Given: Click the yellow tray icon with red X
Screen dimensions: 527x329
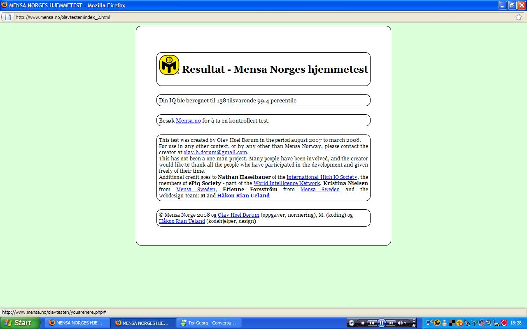Looking at the screenshot, I should click(x=459, y=323).
